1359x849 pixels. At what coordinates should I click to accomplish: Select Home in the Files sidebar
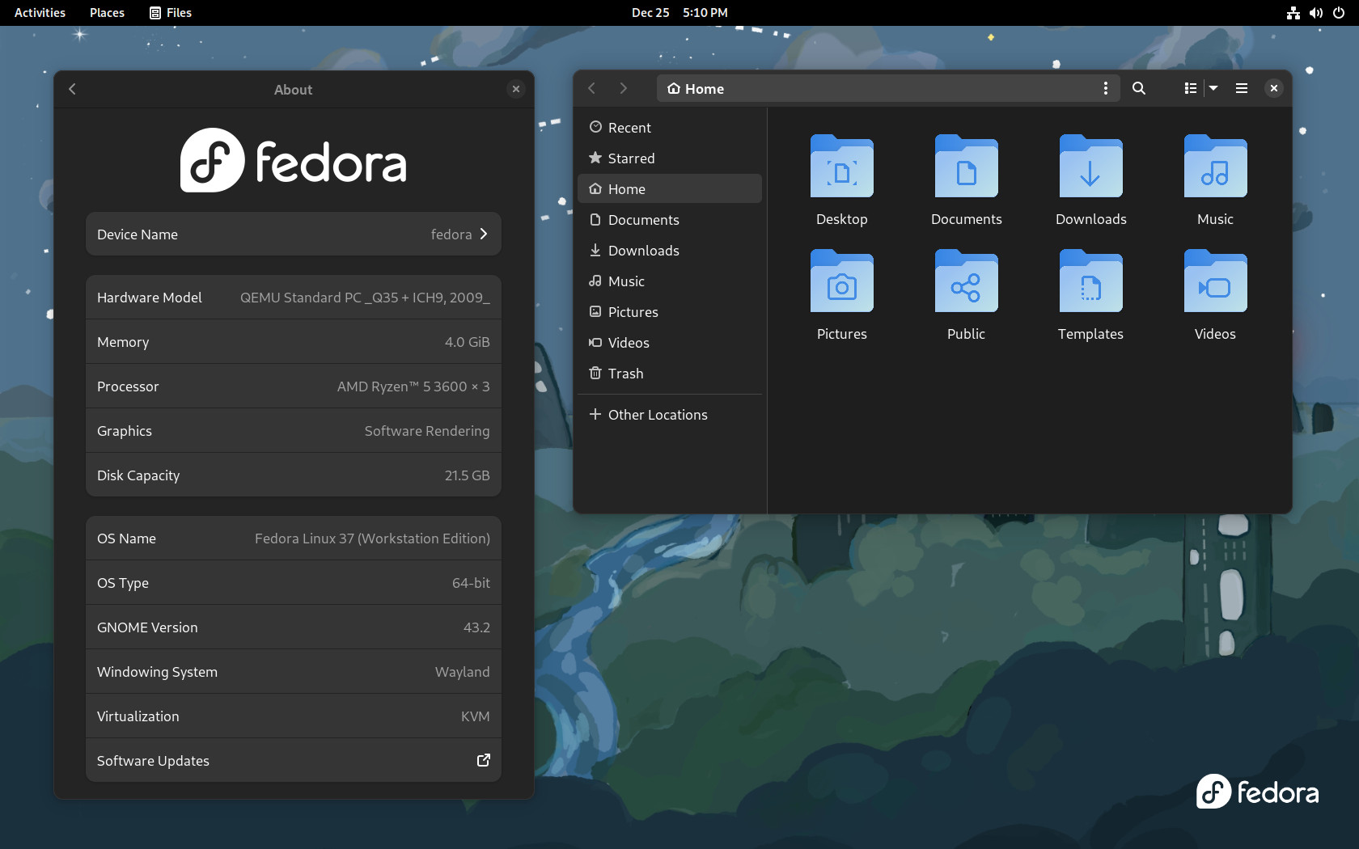tap(670, 189)
